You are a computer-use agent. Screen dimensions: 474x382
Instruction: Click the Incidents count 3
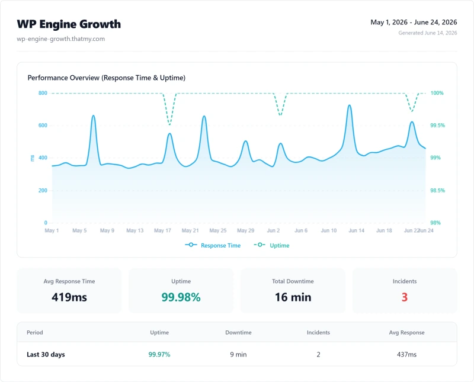tap(405, 297)
